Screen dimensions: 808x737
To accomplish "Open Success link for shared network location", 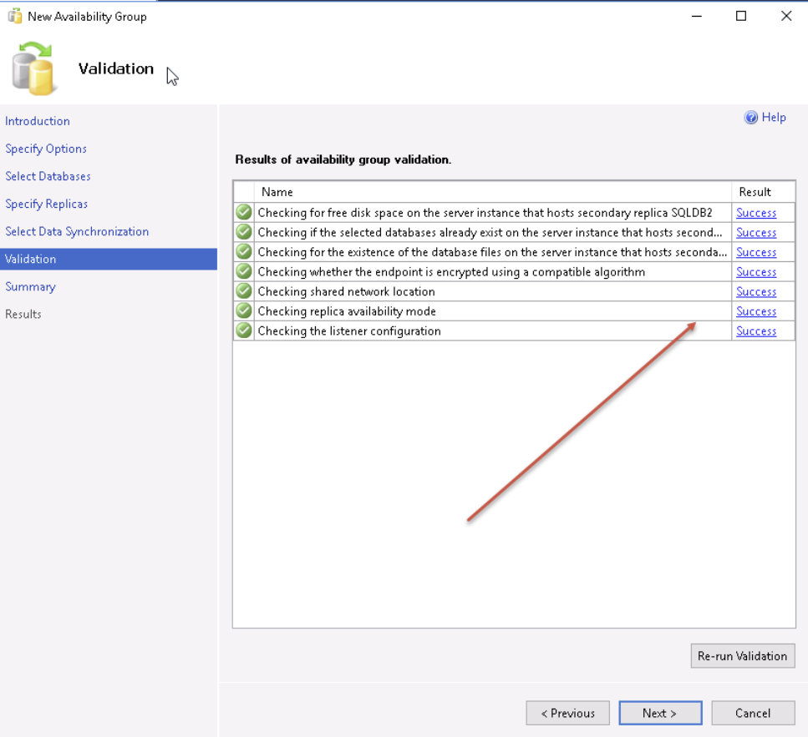I will pyautogui.click(x=756, y=291).
